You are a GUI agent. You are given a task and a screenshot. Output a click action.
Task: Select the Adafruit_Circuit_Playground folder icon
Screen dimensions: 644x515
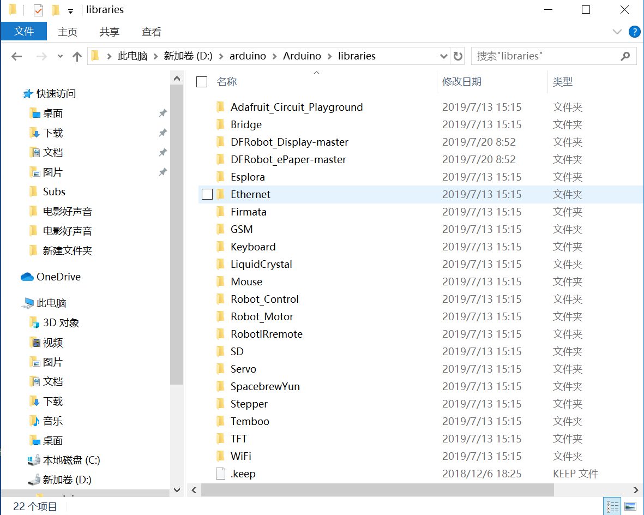tap(220, 107)
